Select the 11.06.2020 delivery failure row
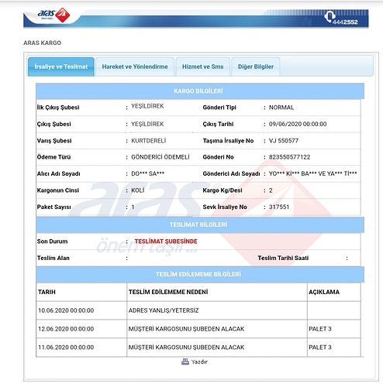Viewport: 383px width, 387px height. click(x=198, y=348)
